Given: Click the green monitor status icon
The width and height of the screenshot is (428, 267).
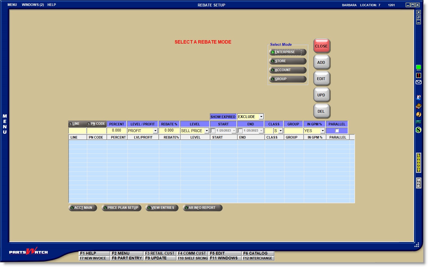Looking at the screenshot, I should point(418,67).
